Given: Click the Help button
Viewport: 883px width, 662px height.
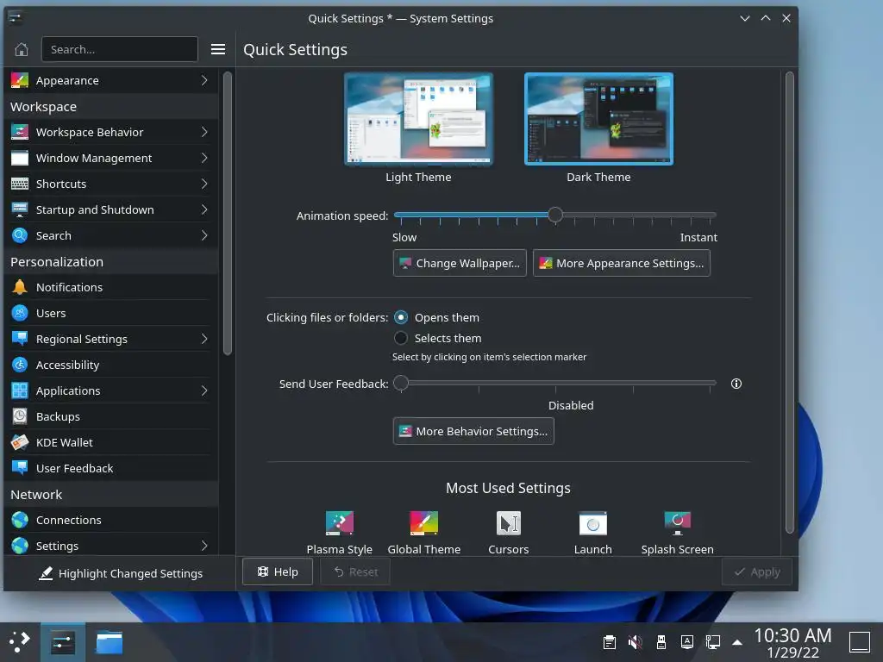Looking at the screenshot, I should [x=278, y=572].
